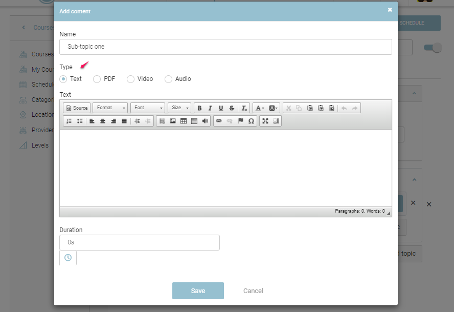This screenshot has width=454, height=312.
Task: Cancel adding content
Action: (x=253, y=290)
